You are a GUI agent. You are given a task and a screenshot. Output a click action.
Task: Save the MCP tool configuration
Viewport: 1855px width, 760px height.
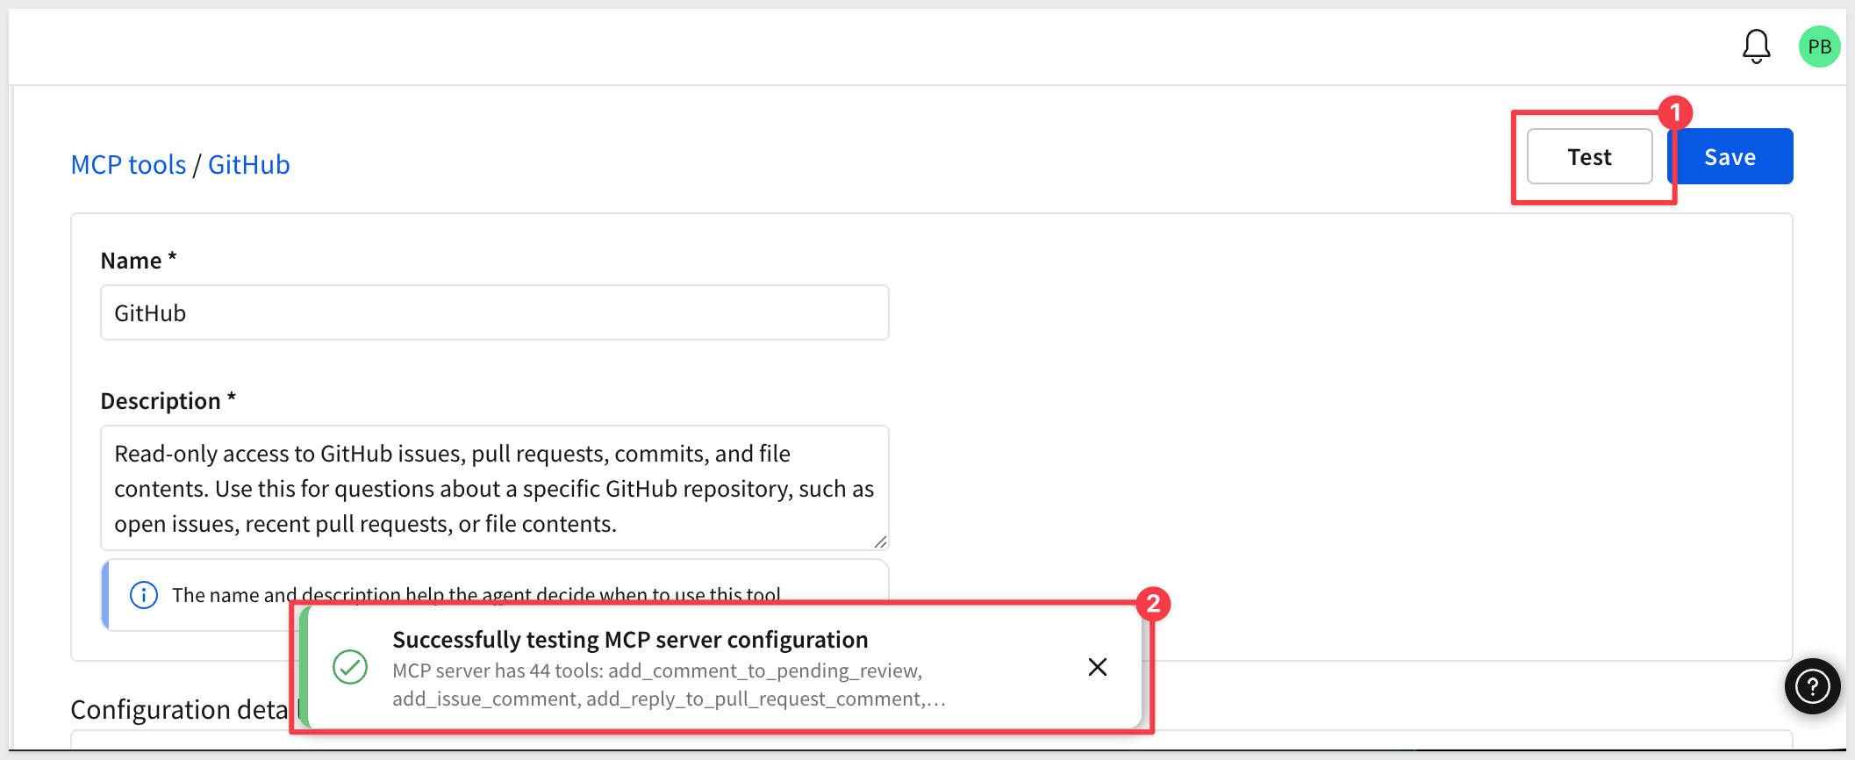(1730, 157)
